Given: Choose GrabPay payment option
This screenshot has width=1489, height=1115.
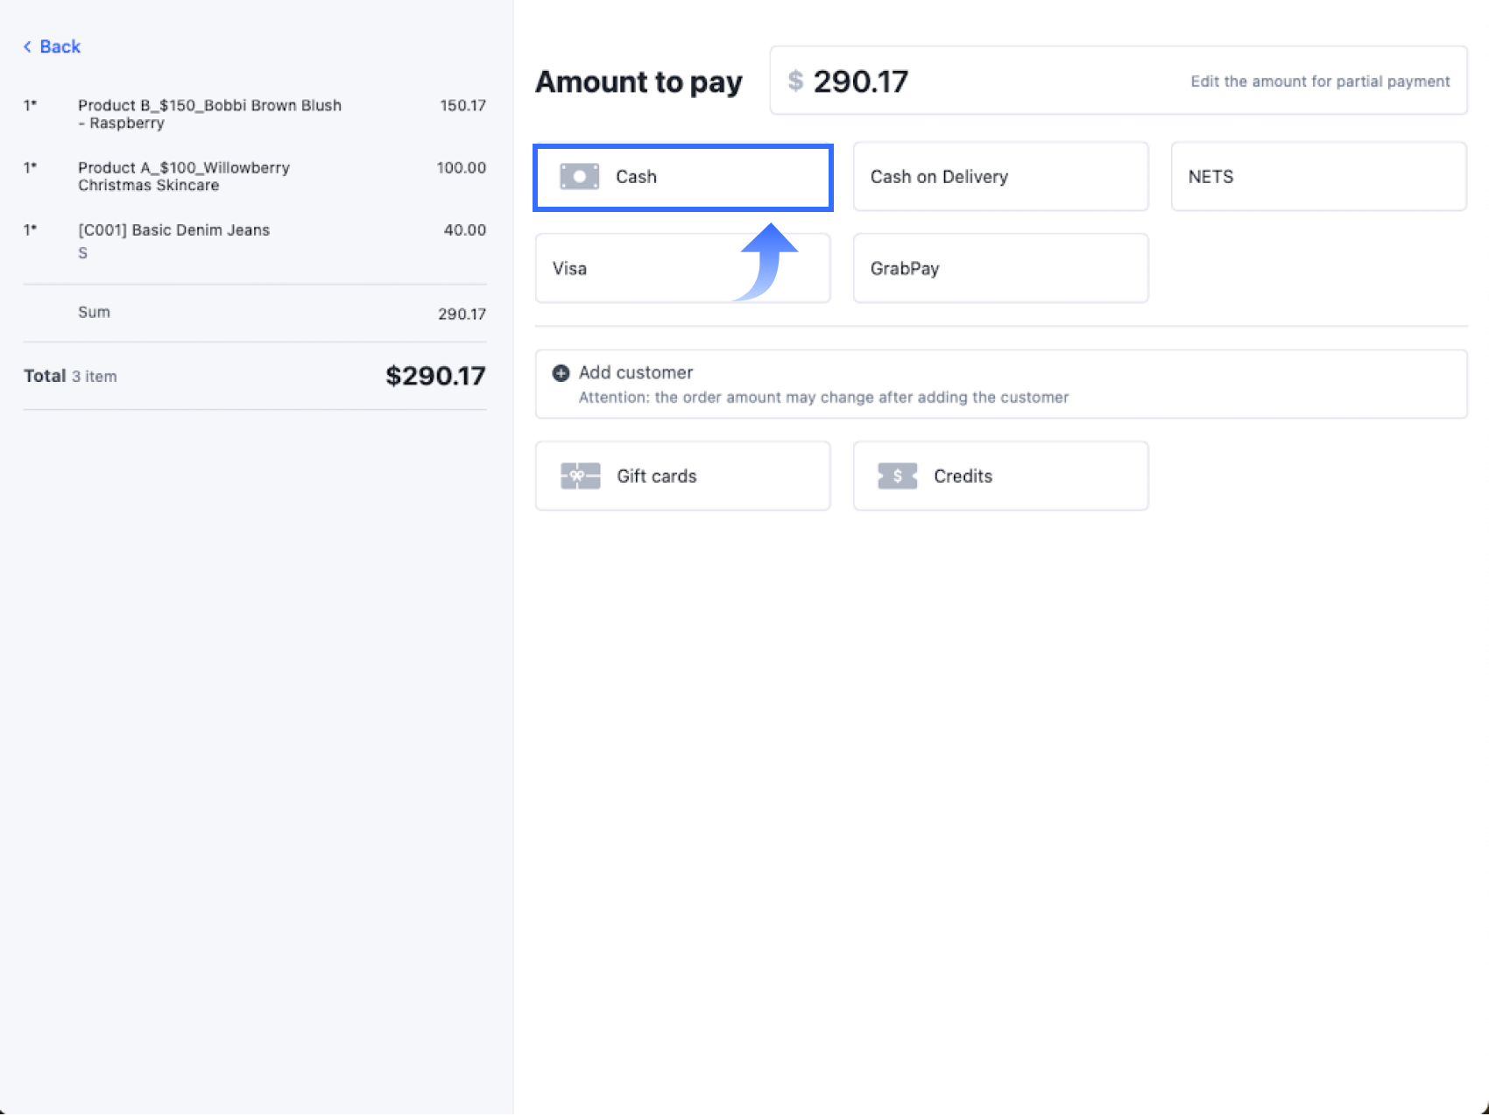Looking at the screenshot, I should pyautogui.click(x=1000, y=269).
